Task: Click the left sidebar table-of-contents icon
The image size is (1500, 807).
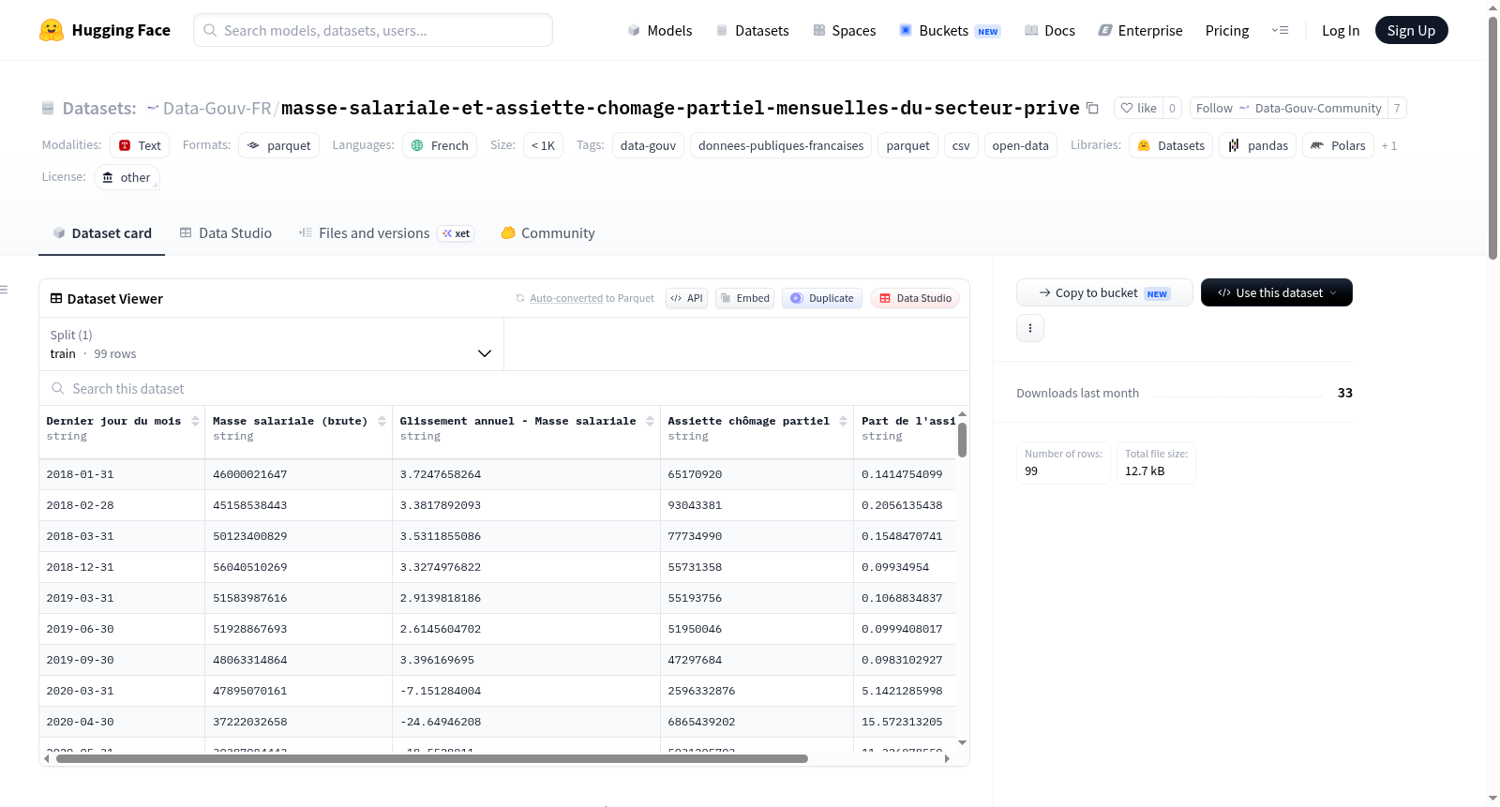Action: 5,290
